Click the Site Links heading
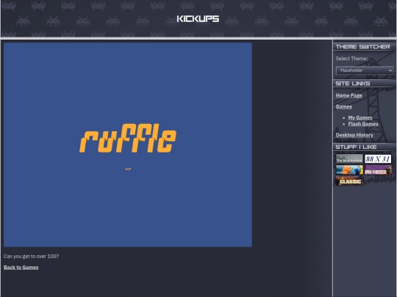 (x=352, y=84)
